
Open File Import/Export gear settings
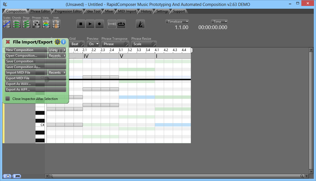[58, 42]
